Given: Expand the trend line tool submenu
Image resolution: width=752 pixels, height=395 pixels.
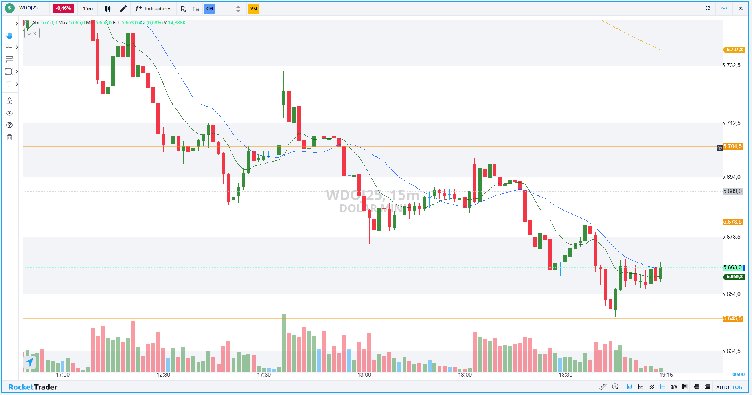Looking at the screenshot, I should pyautogui.click(x=17, y=47).
